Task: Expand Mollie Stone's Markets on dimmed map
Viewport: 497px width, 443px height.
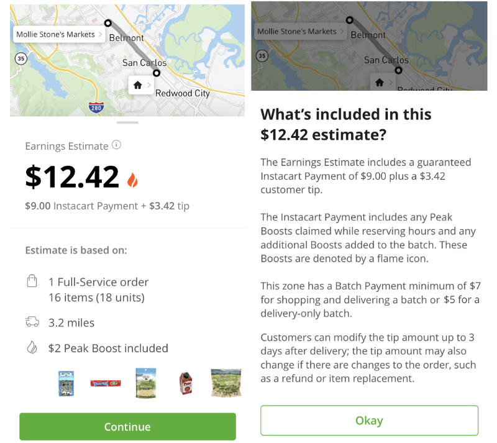Action: [x=342, y=31]
